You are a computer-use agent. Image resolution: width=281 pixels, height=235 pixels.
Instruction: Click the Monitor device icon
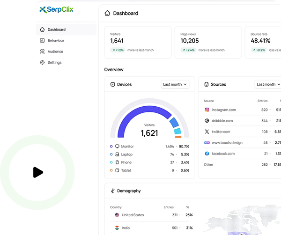tap(117, 147)
